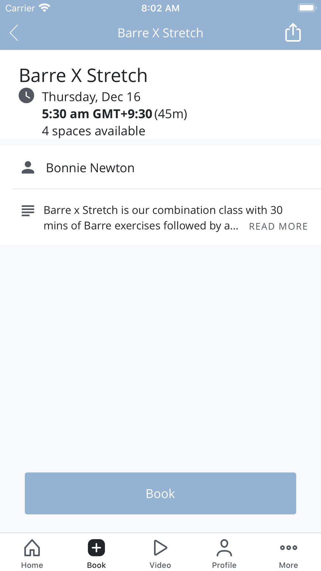Viewport: 321px width, 571px height.
Task: Open the Video tab
Action: pyautogui.click(x=160, y=554)
